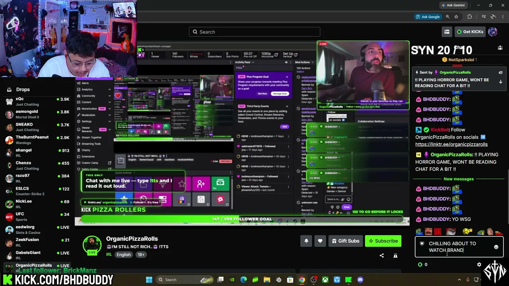The image size is (509, 286).
Task: Click the 18+ tag under stream title
Action: click(141, 255)
